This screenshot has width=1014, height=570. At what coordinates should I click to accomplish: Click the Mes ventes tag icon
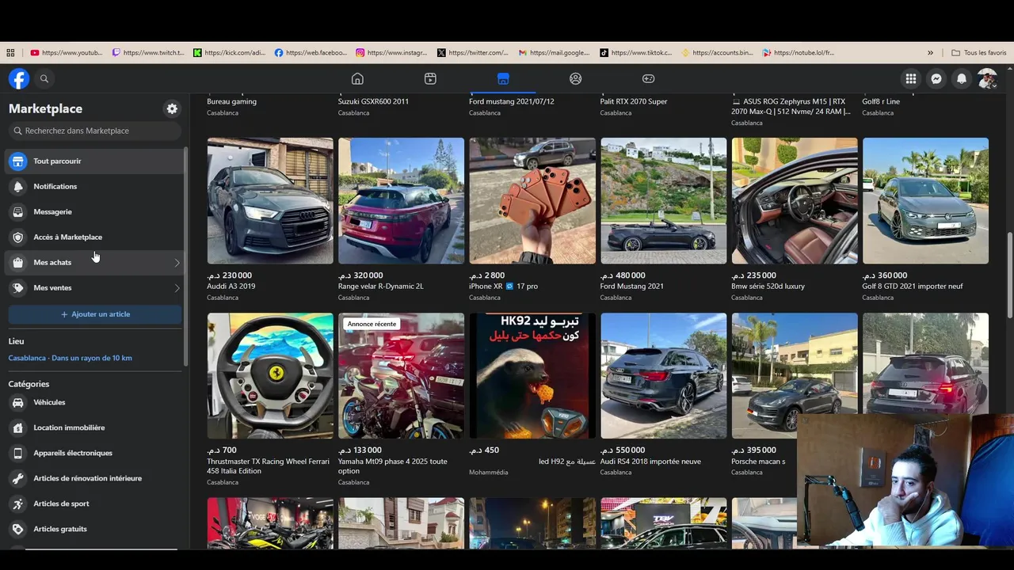(x=17, y=287)
